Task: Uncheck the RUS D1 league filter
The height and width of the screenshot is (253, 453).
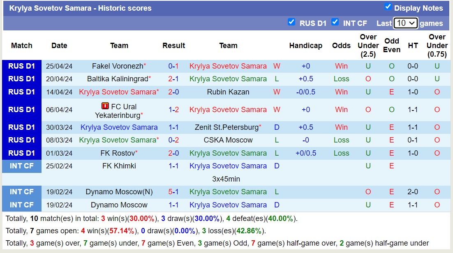Action: (x=291, y=22)
